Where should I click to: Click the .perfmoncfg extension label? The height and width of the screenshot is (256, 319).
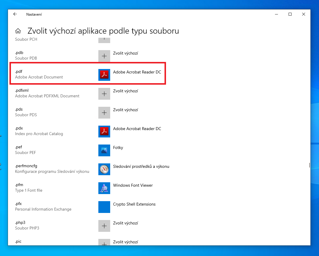pos(26,166)
